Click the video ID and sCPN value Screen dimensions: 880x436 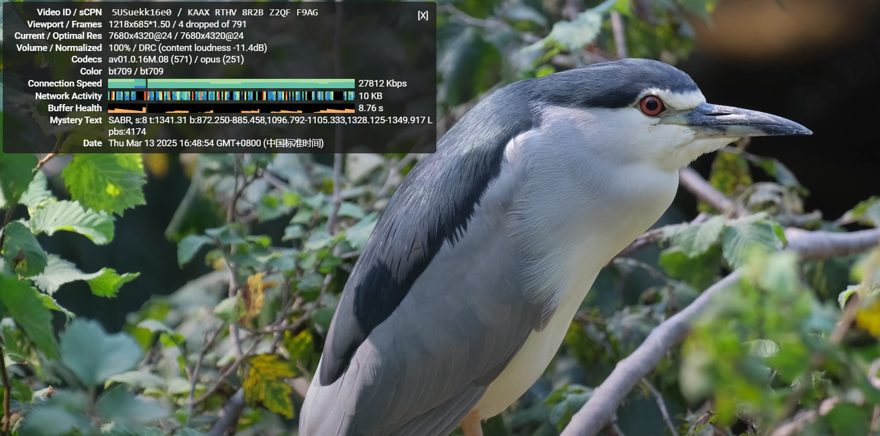[x=214, y=12]
